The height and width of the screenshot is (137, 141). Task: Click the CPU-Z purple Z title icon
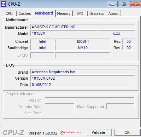tap(4, 4)
